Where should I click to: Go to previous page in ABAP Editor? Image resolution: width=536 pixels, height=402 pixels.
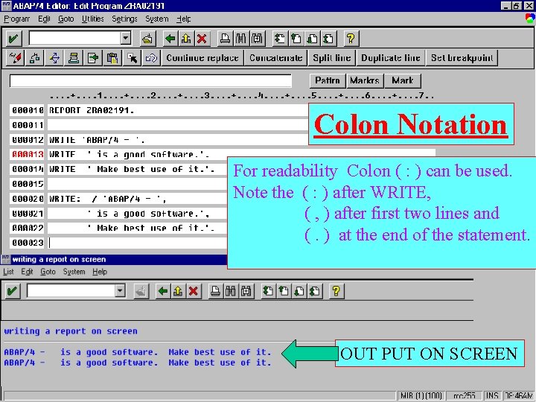coord(296,38)
